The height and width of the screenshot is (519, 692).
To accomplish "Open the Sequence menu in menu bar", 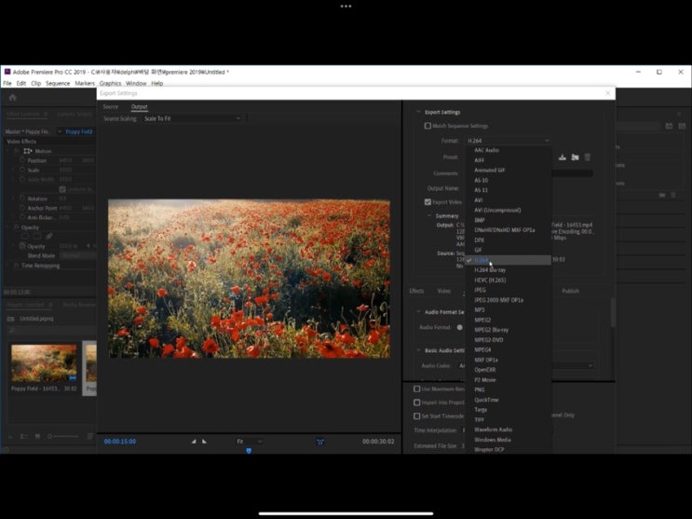I will 58,83.
